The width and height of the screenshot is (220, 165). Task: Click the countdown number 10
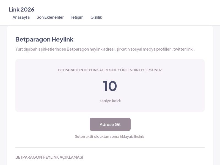110,86
